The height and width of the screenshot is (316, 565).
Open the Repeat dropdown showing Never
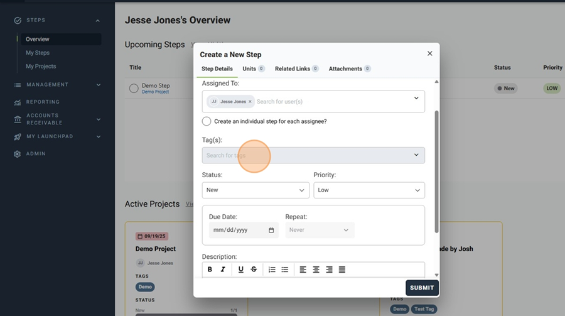click(320, 230)
